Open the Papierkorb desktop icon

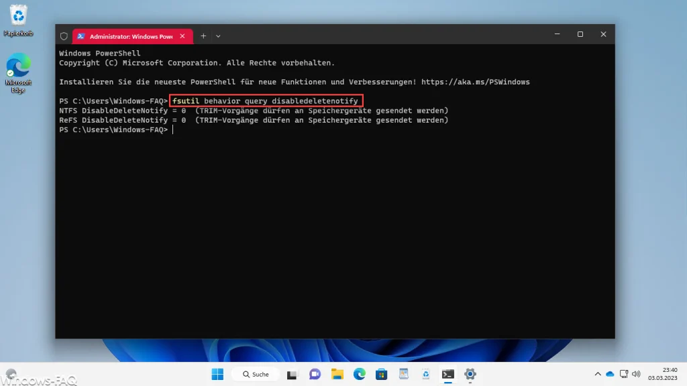[x=18, y=20]
